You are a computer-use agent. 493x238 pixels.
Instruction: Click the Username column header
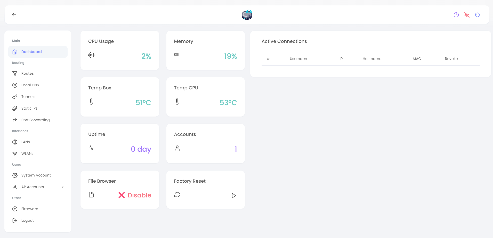(299, 59)
